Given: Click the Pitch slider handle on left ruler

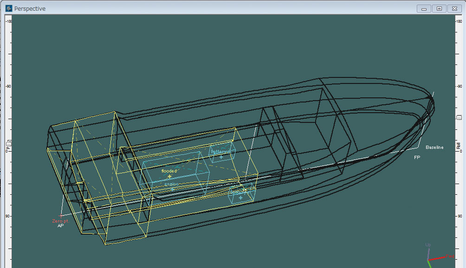Looking at the screenshot, I should [x=9, y=144].
